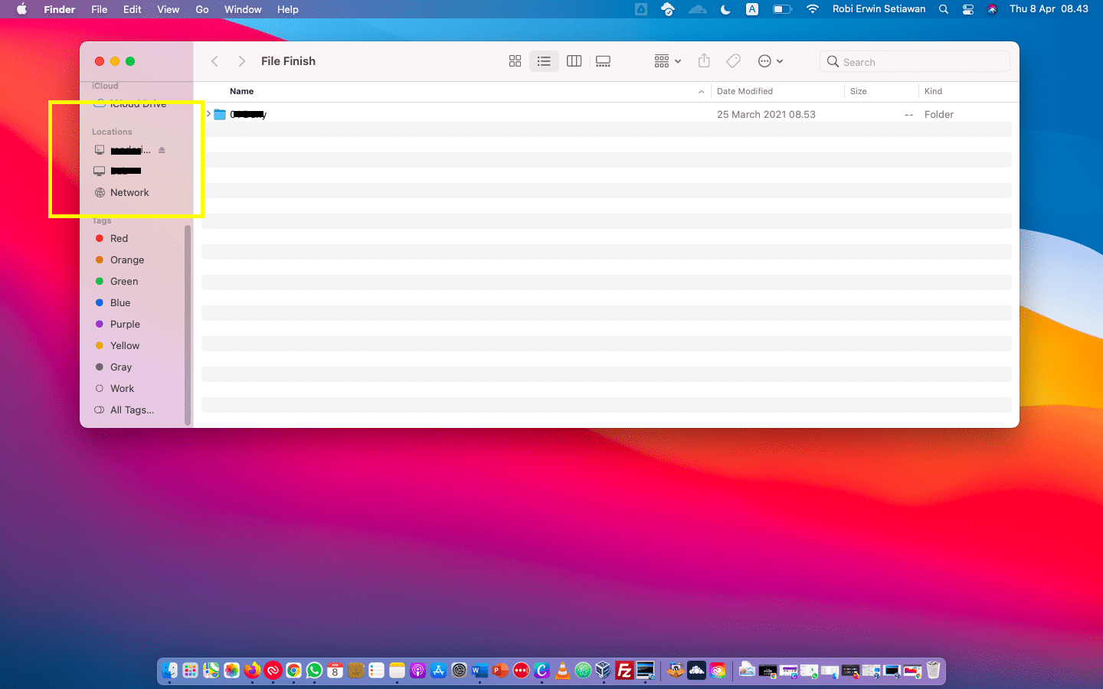Open Firefox from the Dock
The image size is (1103, 689).
click(x=252, y=671)
